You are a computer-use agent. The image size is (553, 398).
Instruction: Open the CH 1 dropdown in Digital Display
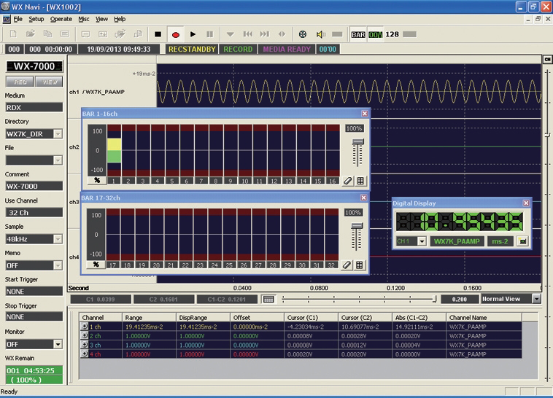pos(421,241)
